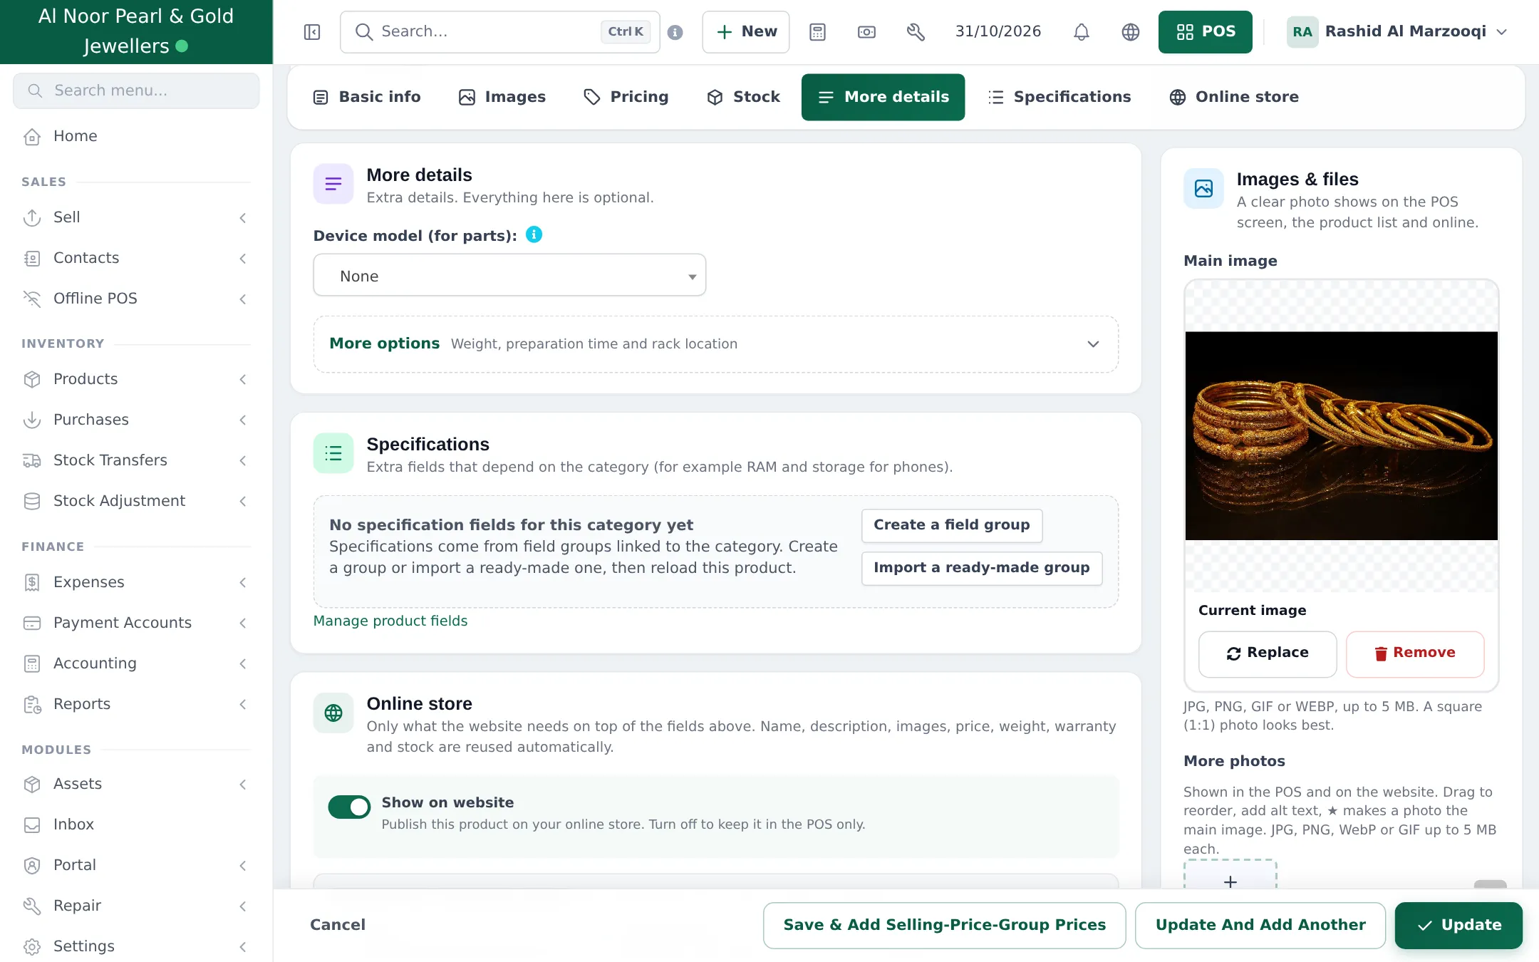
Task: Click the info icon beside the search box
Action: (675, 32)
